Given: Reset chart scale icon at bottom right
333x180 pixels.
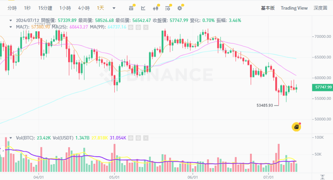Looking at the screenshot, I should pos(322,177).
